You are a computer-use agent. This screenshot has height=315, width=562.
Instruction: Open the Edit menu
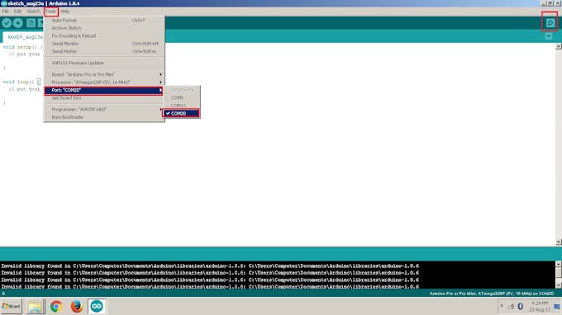pyautogui.click(x=17, y=12)
